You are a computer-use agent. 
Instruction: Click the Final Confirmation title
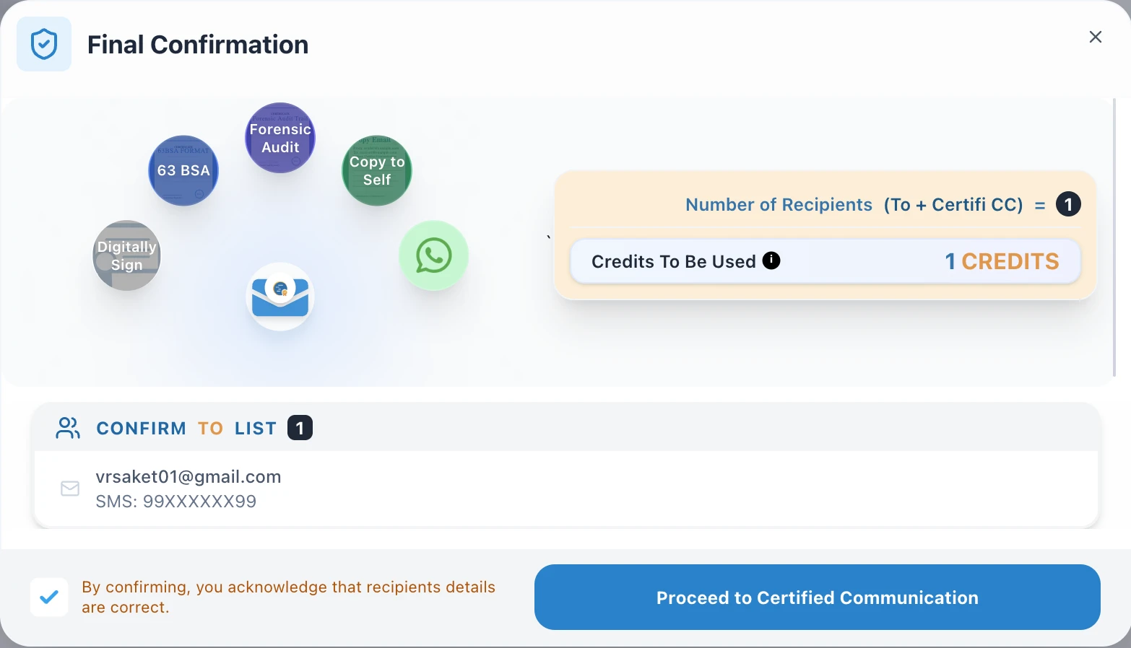[x=198, y=45]
